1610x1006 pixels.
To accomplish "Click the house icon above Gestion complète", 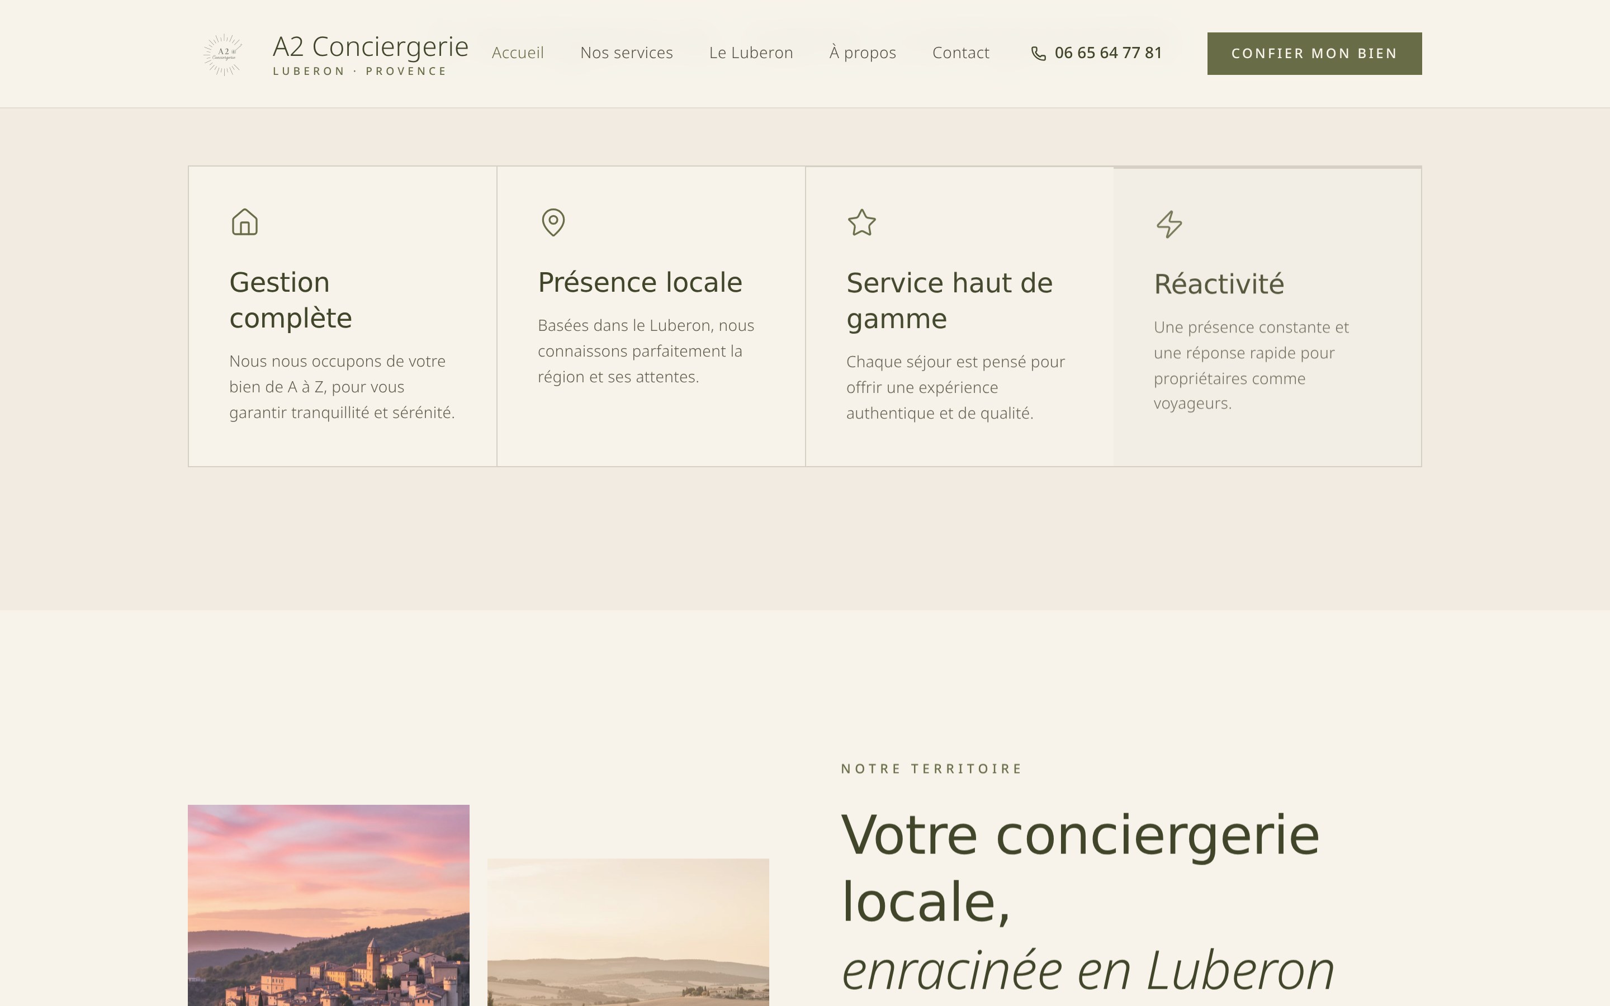I will 245,222.
